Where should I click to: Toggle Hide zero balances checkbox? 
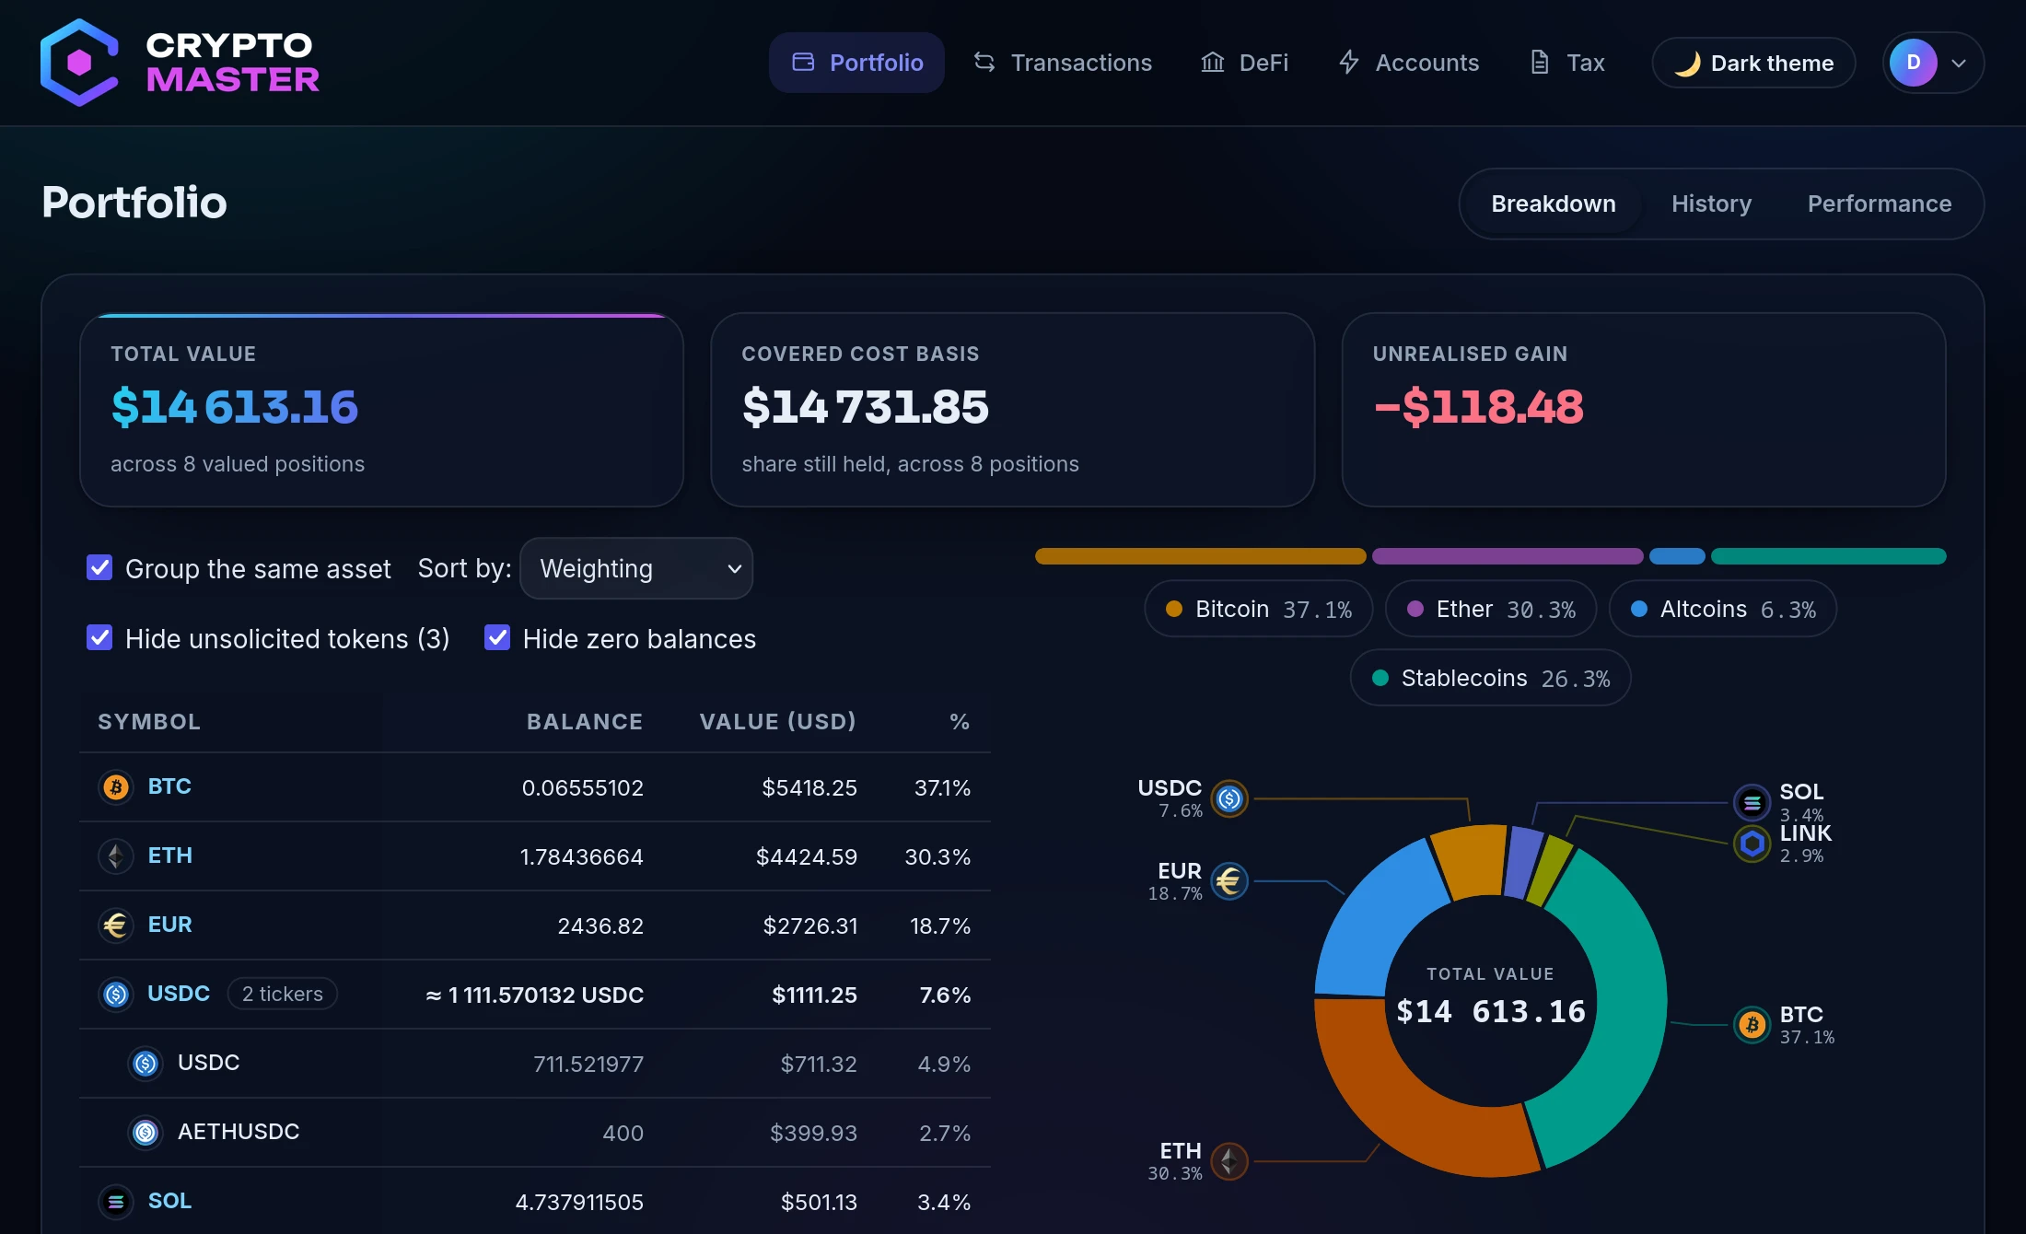(497, 637)
